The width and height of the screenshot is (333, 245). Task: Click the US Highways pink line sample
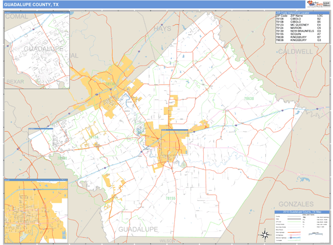(294, 235)
